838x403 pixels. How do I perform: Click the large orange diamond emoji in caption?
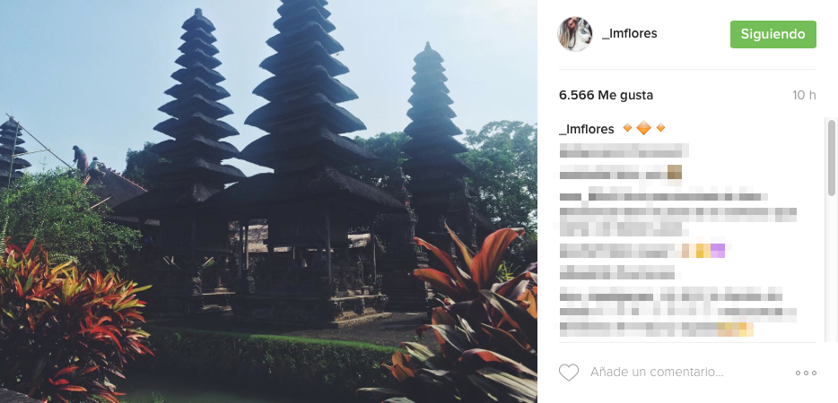pos(644,128)
